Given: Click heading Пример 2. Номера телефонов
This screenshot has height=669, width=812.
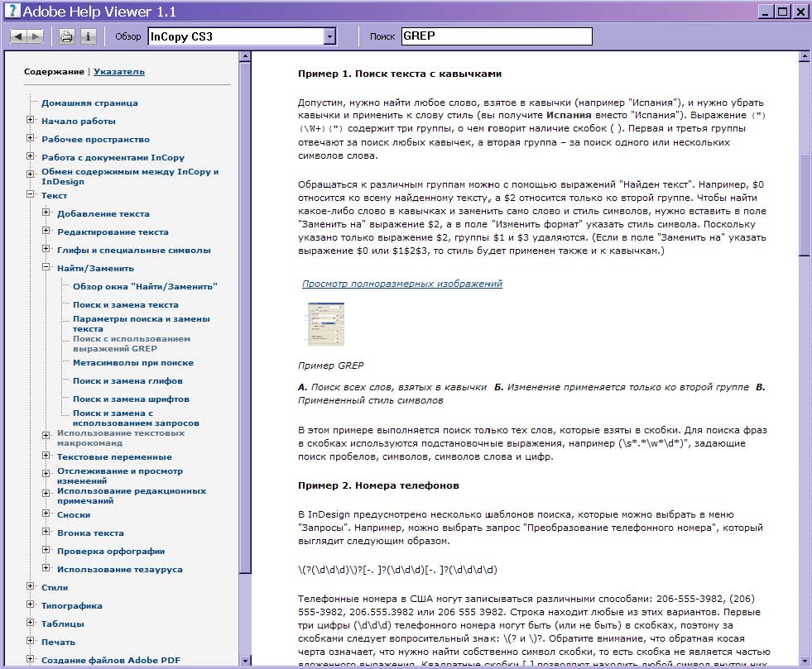Looking at the screenshot, I should pos(378,485).
